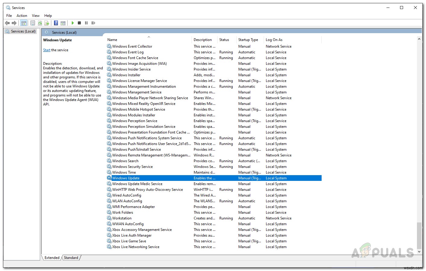Select WinHTTP Web Proxy Auto-Discovery Service
The width and height of the screenshot is (426, 271).
(214, 189)
